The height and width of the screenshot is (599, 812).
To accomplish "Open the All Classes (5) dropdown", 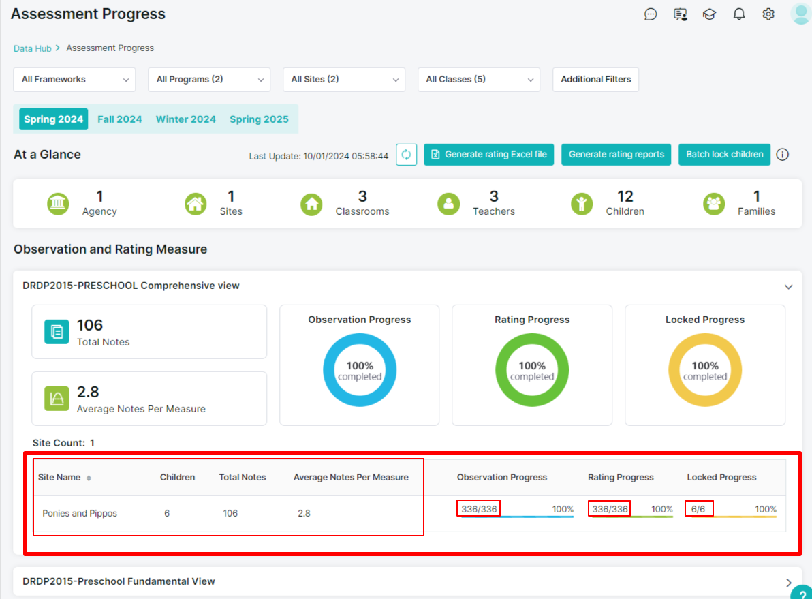I will [x=479, y=79].
